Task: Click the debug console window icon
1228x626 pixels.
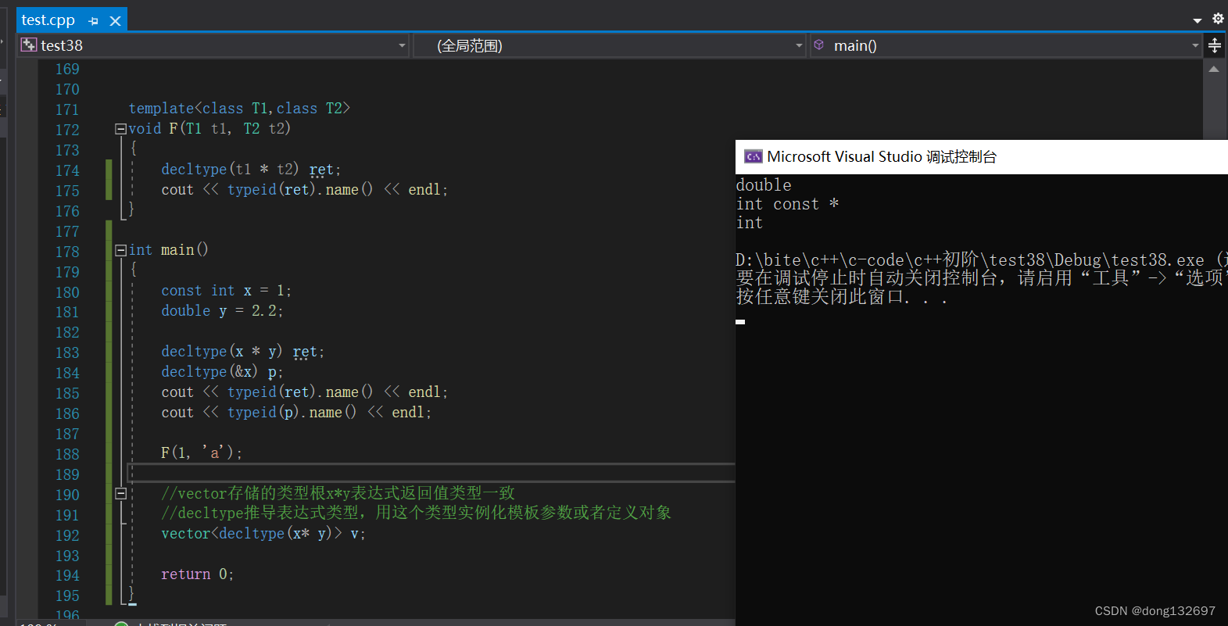Action: point(753,157)
